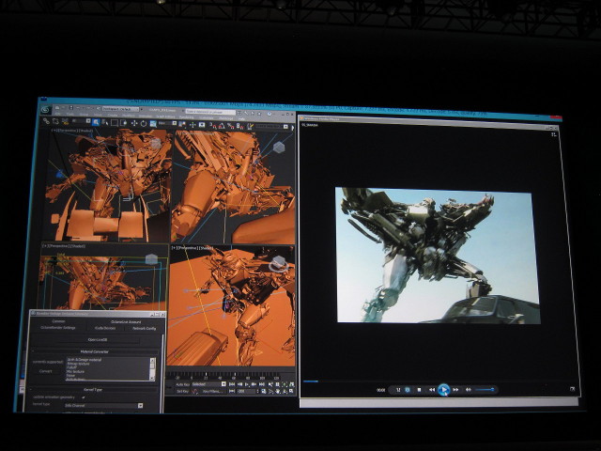This screenshot has width=601, height=451.
Task: Open the Kuda Devices tab
Action: click(x=105, y=328)
